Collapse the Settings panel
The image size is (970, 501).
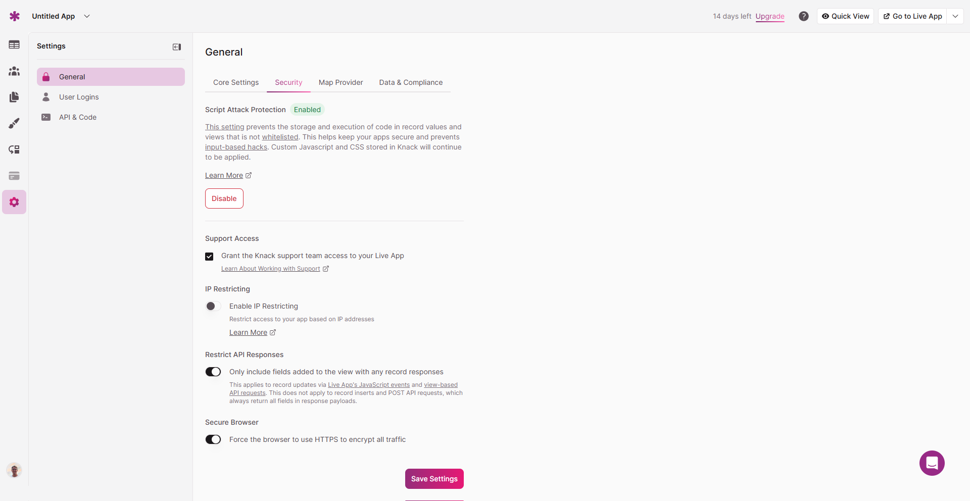tap(177, 47)
